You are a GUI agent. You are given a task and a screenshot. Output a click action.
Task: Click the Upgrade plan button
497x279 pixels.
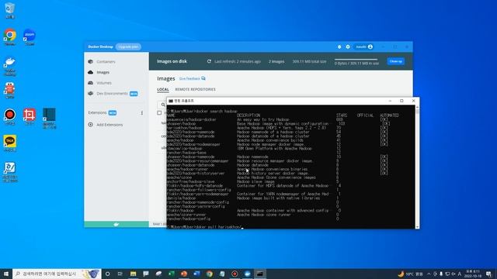(128, 46)
